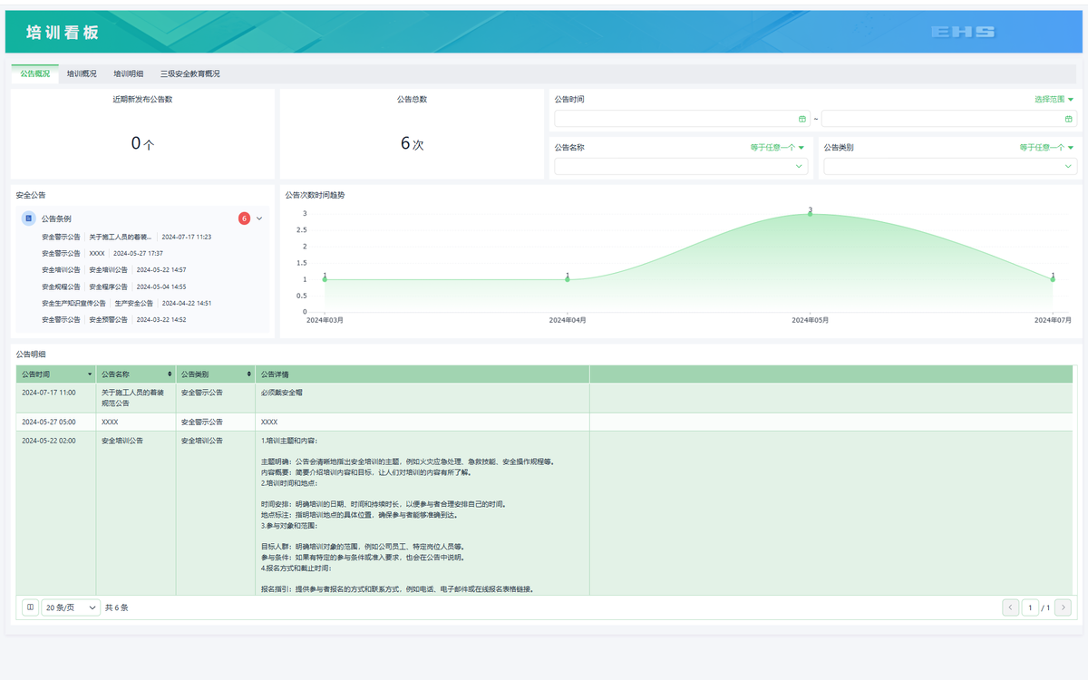1088x680 pixels.
Task: Click 公告时间 column header sort arrow
Action: tap(90, 374)
